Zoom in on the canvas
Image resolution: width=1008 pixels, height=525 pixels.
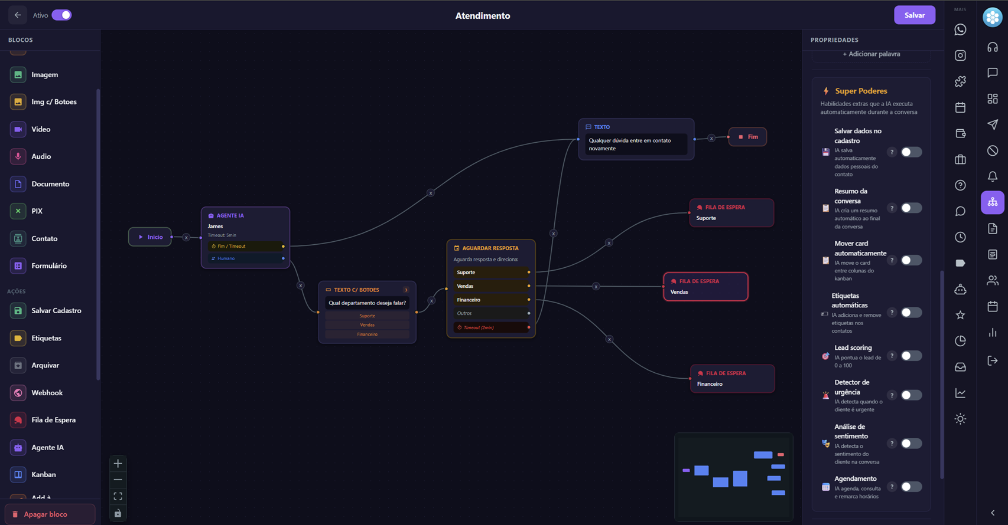click(x=118, y=464)
